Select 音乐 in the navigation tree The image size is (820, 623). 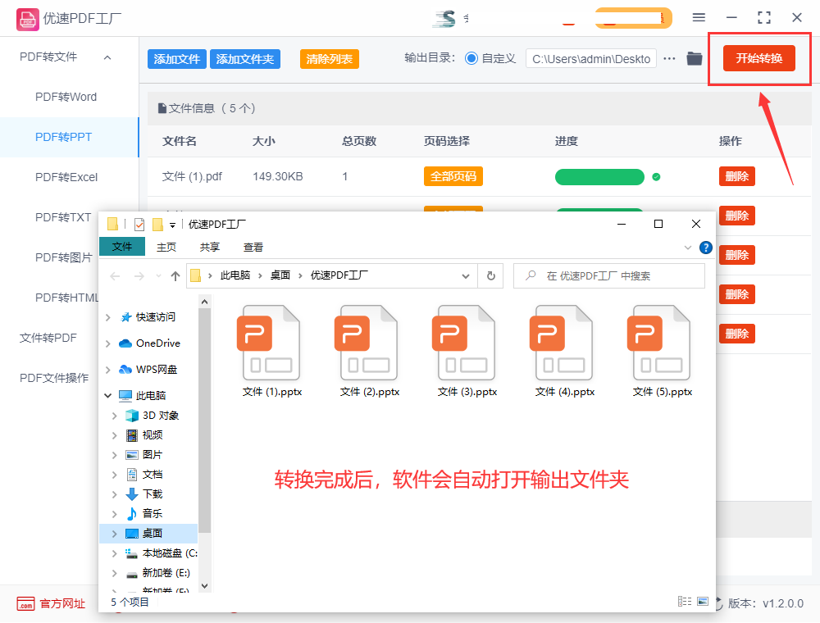(153, 514)
